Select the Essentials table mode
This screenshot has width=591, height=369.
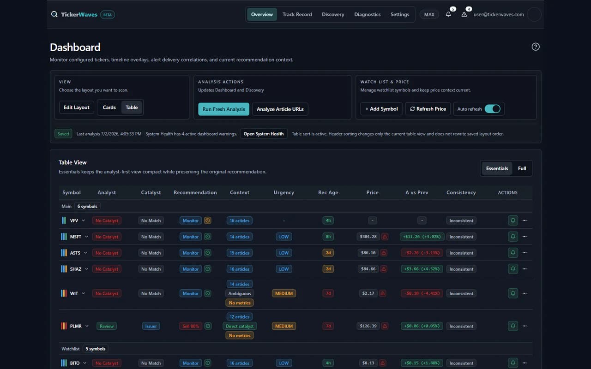pos(497,168)
